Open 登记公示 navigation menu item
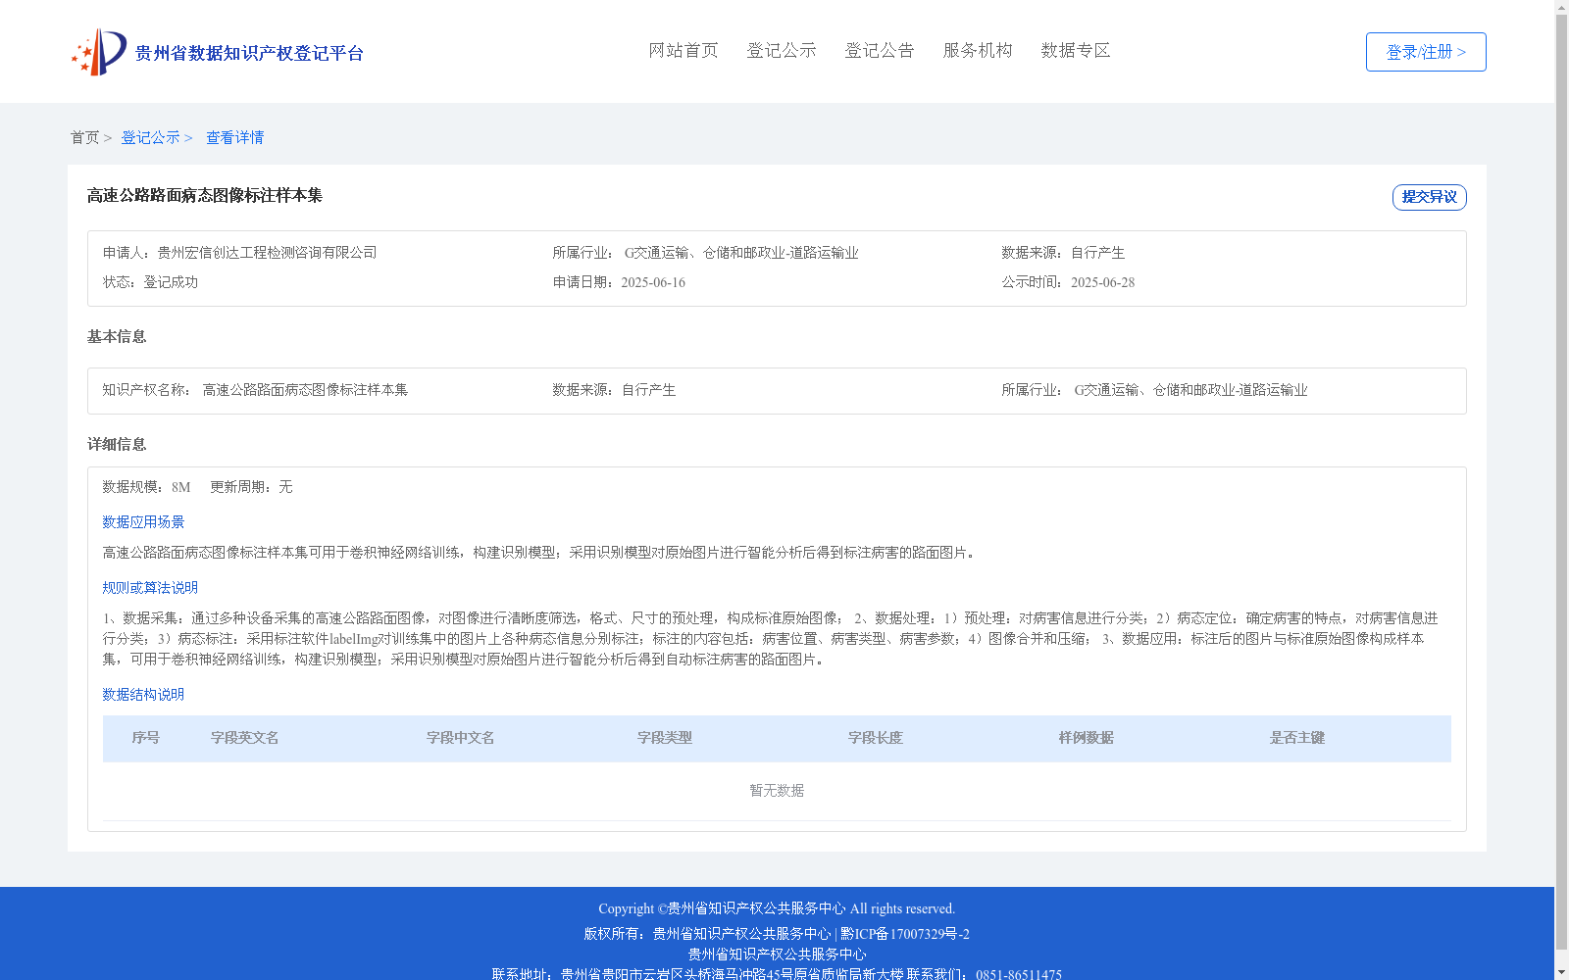The height and width of the screenshot is (980, 1569). [782, 50]
